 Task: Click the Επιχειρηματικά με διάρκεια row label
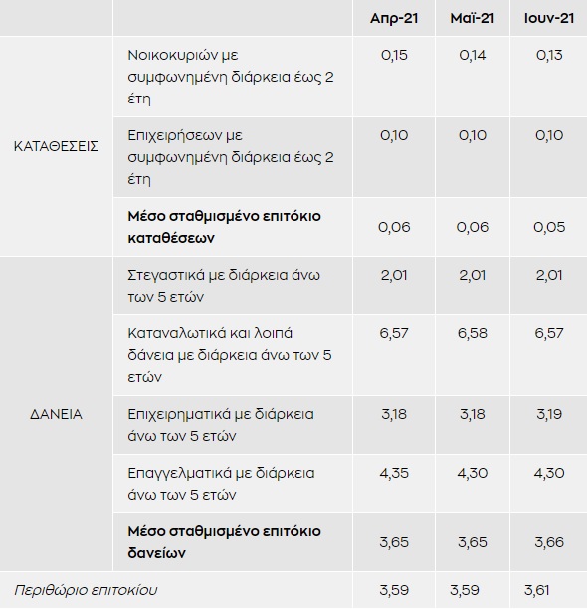point(221,425)
